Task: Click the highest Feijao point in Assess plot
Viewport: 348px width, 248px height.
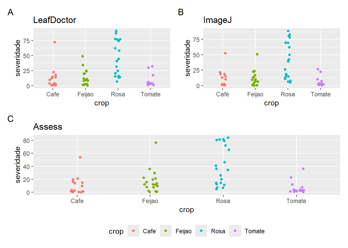Action: [156, 143]
